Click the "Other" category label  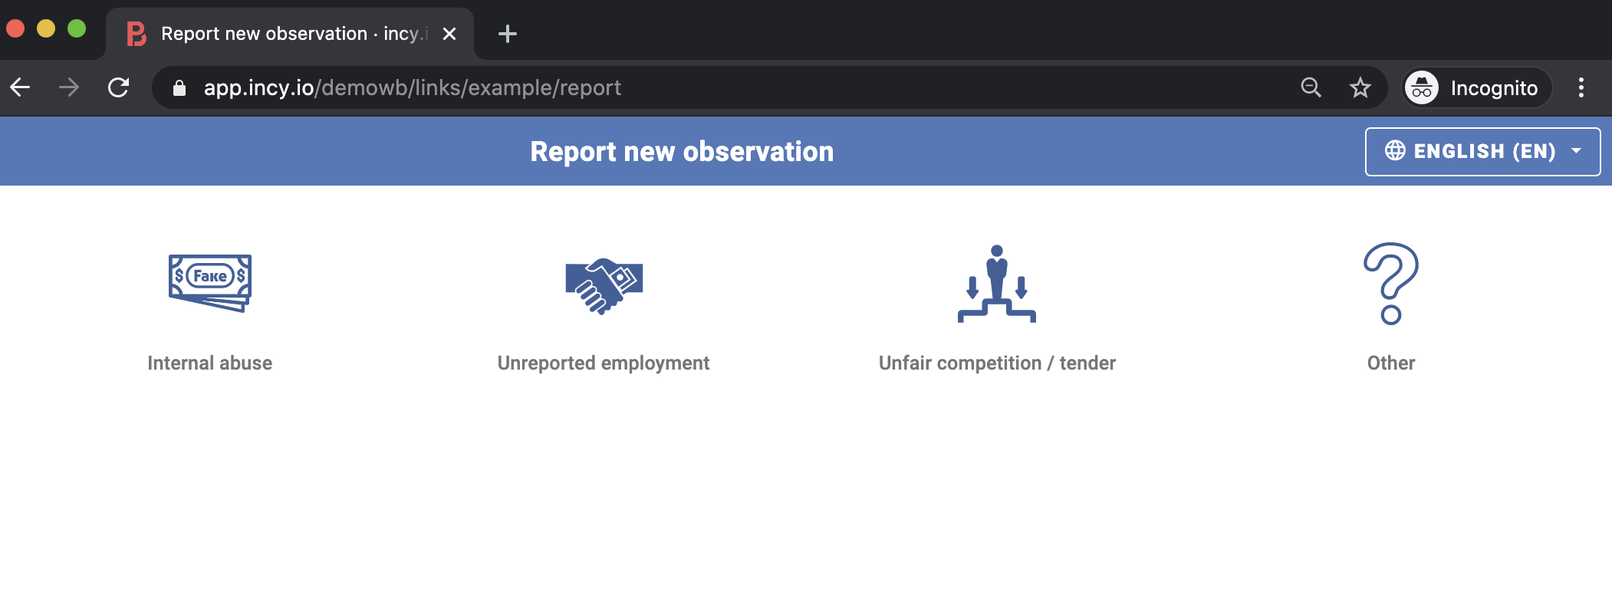click(x=1390, y=363)
